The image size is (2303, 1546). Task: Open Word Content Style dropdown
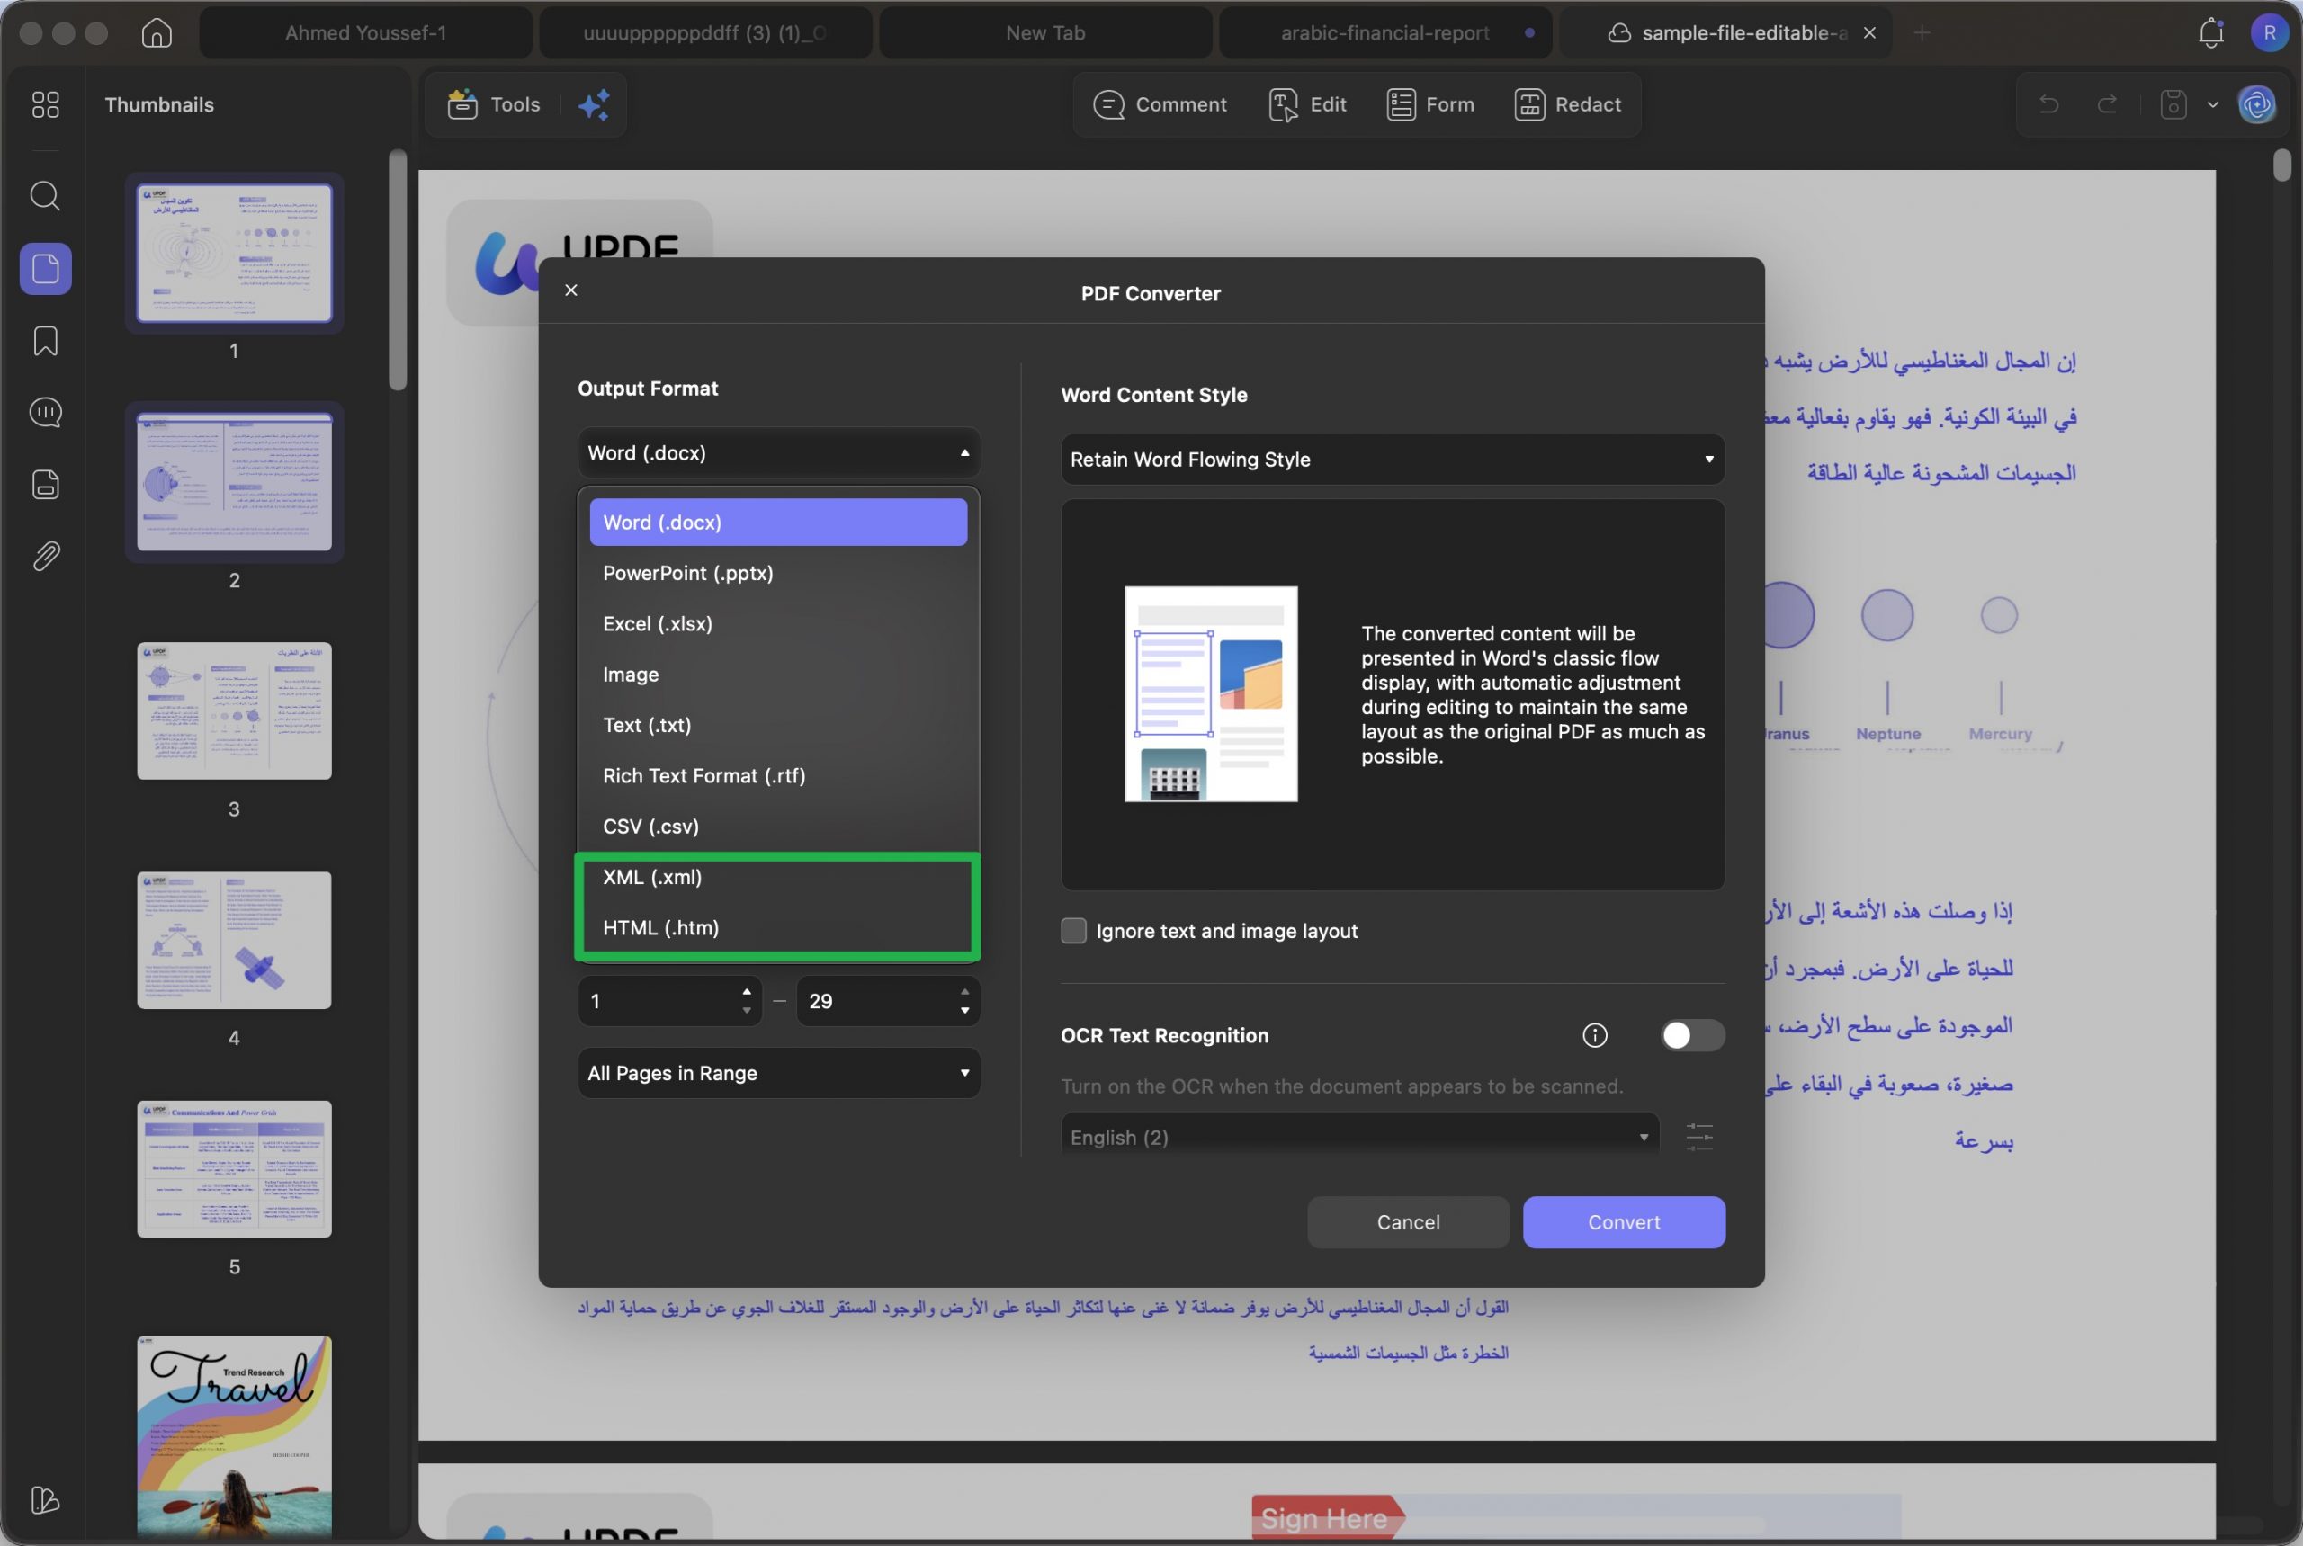point(1393,460)
